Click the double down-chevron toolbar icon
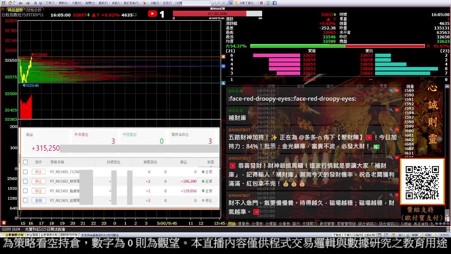The height and width of the screenshot is (254, 451). click(40, 3)
